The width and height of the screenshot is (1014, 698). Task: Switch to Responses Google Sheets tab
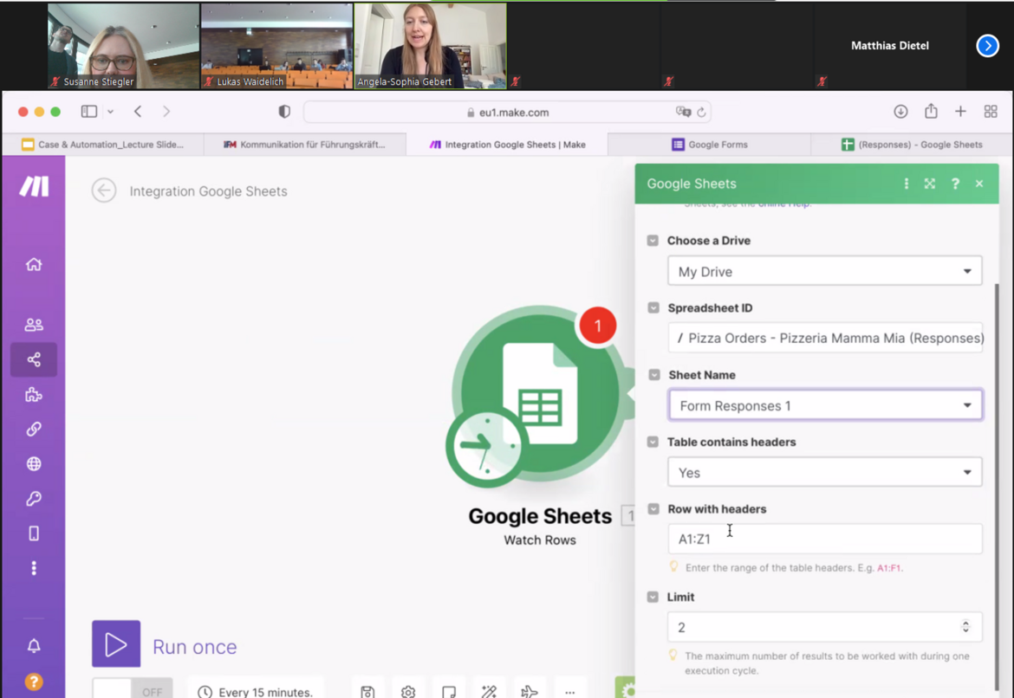point(911,145)
